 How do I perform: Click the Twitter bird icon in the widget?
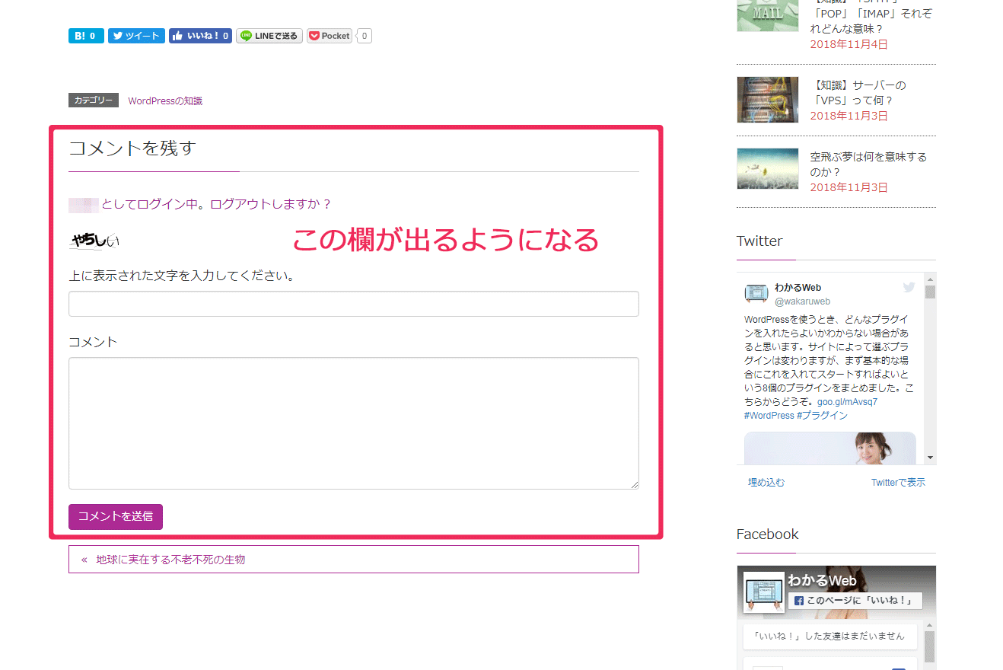(x=909, y=287)
